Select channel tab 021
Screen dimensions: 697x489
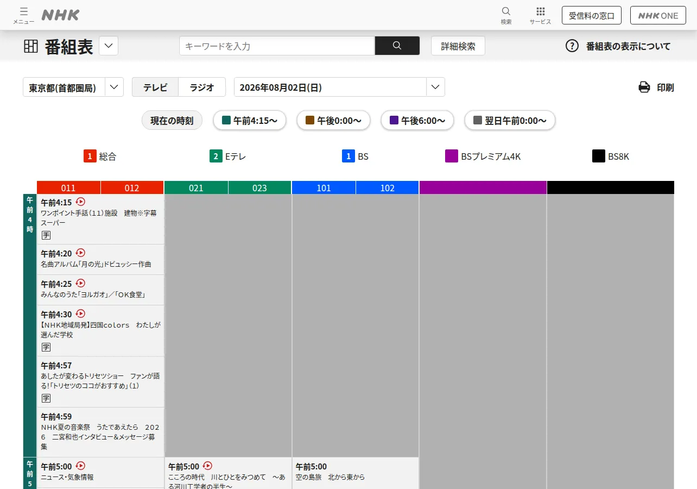click(196, 187)
